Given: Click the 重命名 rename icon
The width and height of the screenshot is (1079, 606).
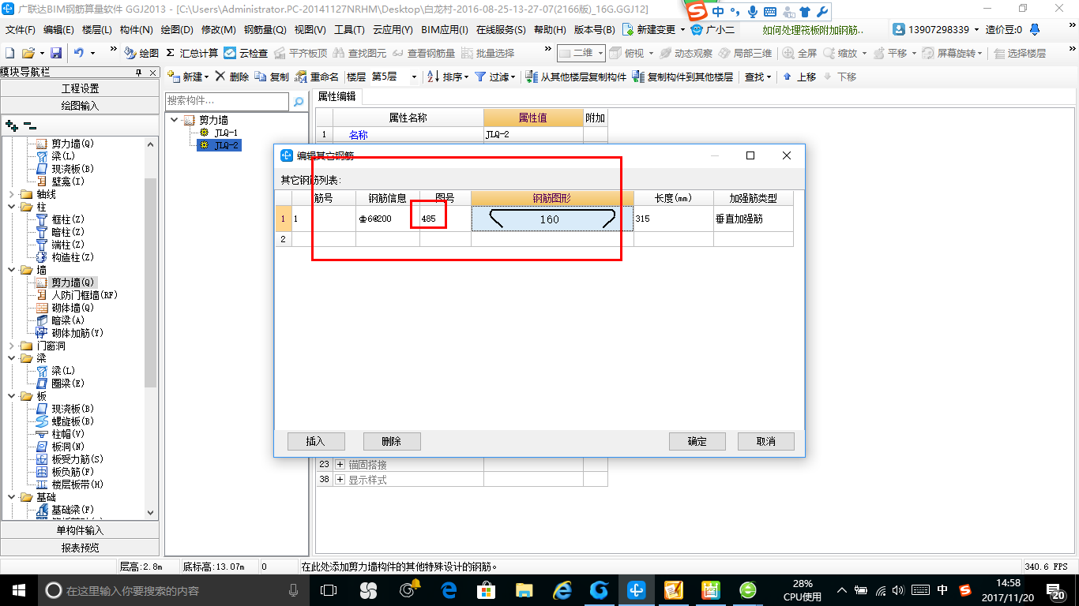Looking at the screenshot, I should pos(301,77).
